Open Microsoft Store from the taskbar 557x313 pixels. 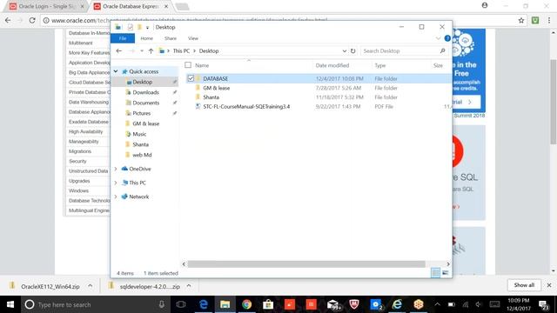click(x=268, y=304)
